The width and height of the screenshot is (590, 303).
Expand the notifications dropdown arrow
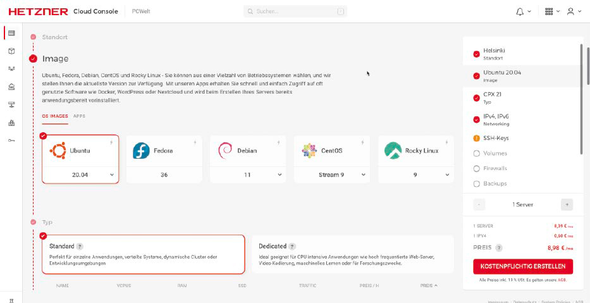tap(529, 11)
